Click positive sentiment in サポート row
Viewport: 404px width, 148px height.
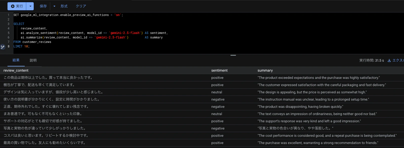pyautogui.click(x=217, y=121)
